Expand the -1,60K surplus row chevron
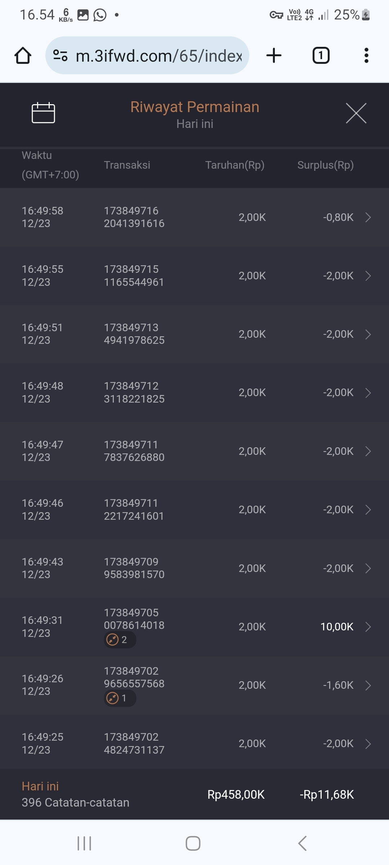 pos(368,685)
